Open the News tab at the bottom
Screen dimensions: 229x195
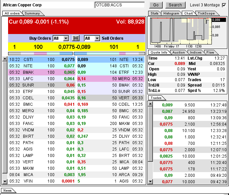[7, 191]
